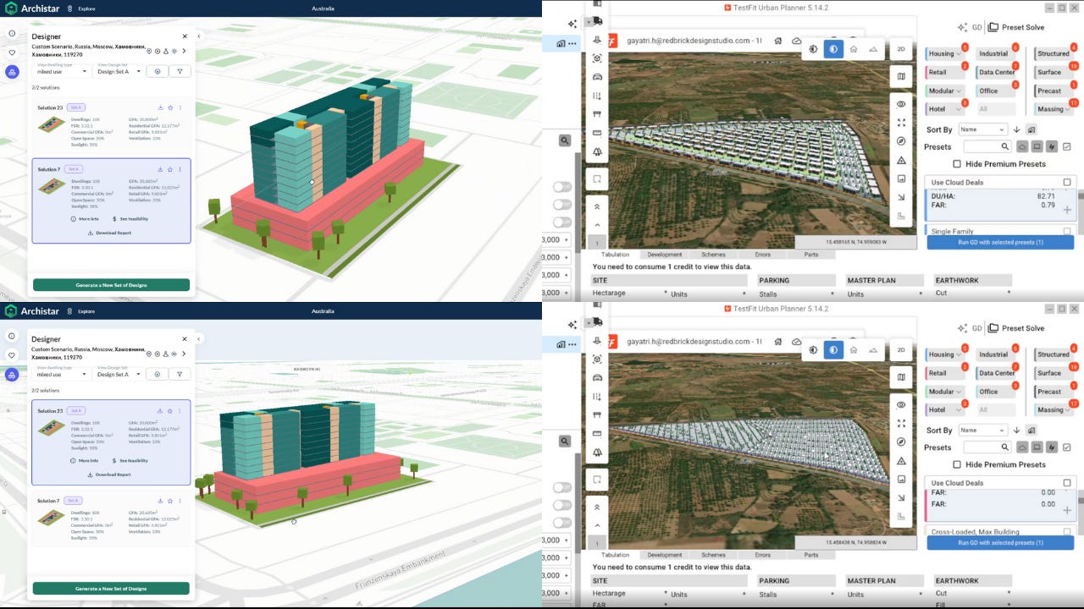Viewport: 1084px width, 609px height.
Task: Click Download Report under Solution 23 in lower Archistar
Action: pyautogui.click(x=109, y=475)
